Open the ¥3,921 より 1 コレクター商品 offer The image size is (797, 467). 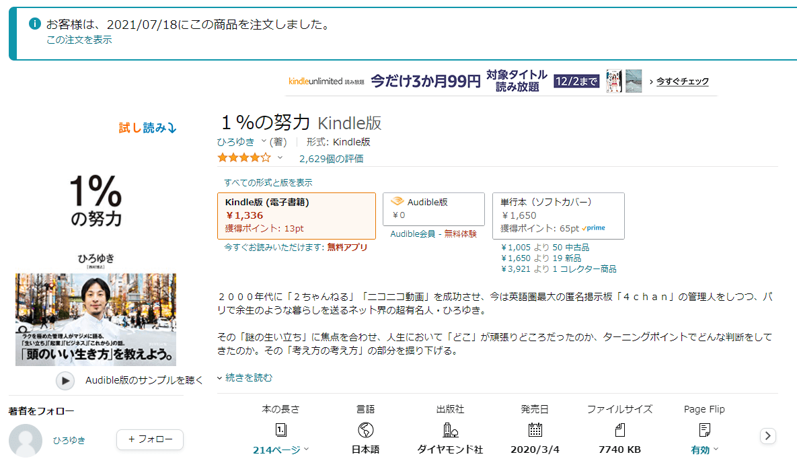coord(559,268)
